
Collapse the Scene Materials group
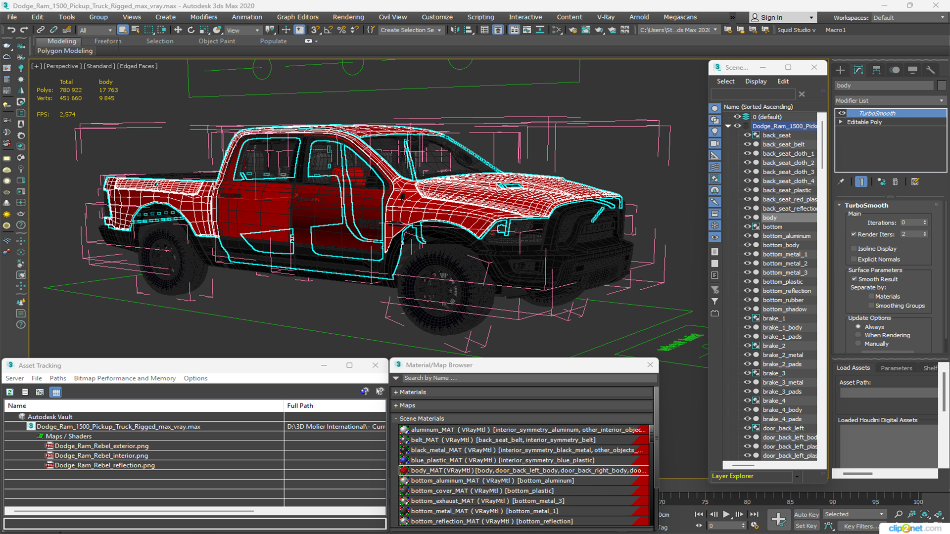[396, 419]
